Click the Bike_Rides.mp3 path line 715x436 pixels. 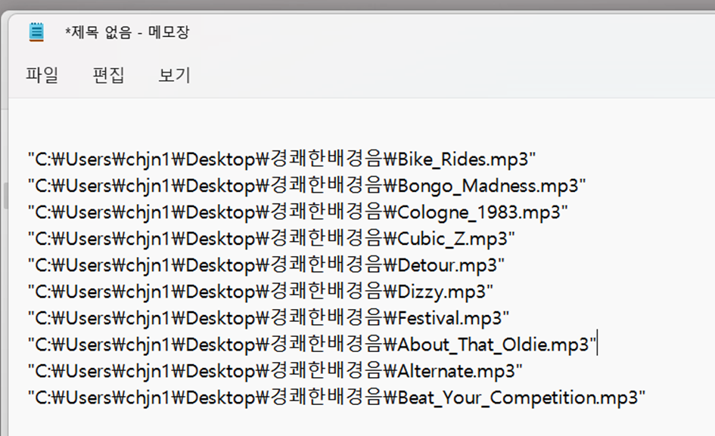tap(281, 159)
